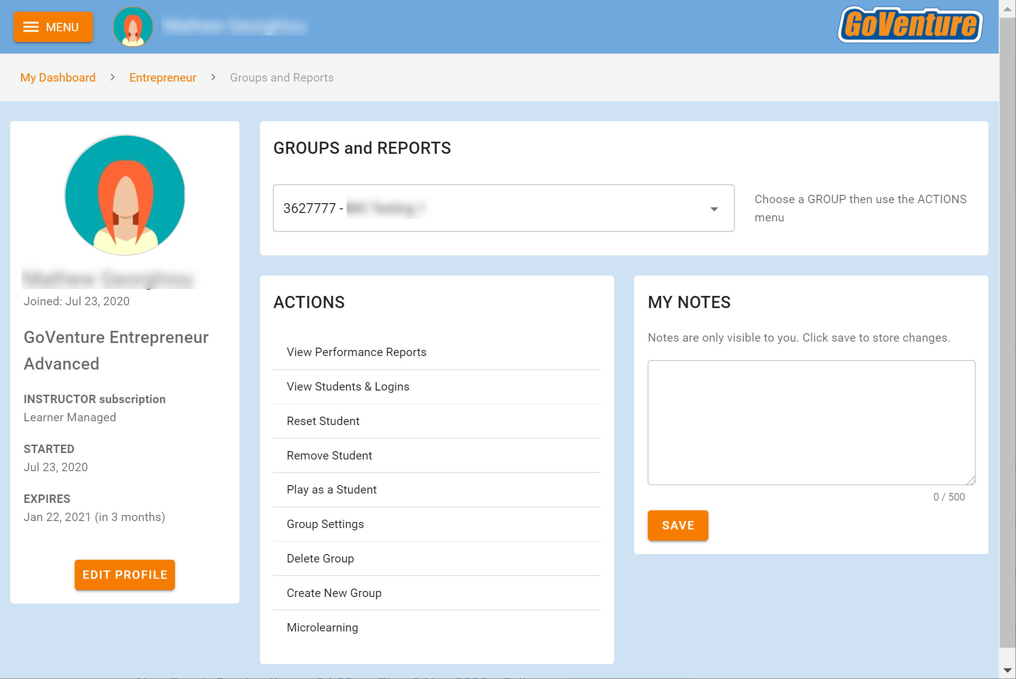This screenshot has width=1016, height=679.
Task: Click the dropdown arrow beside the group name
Action: click(714, 208)
